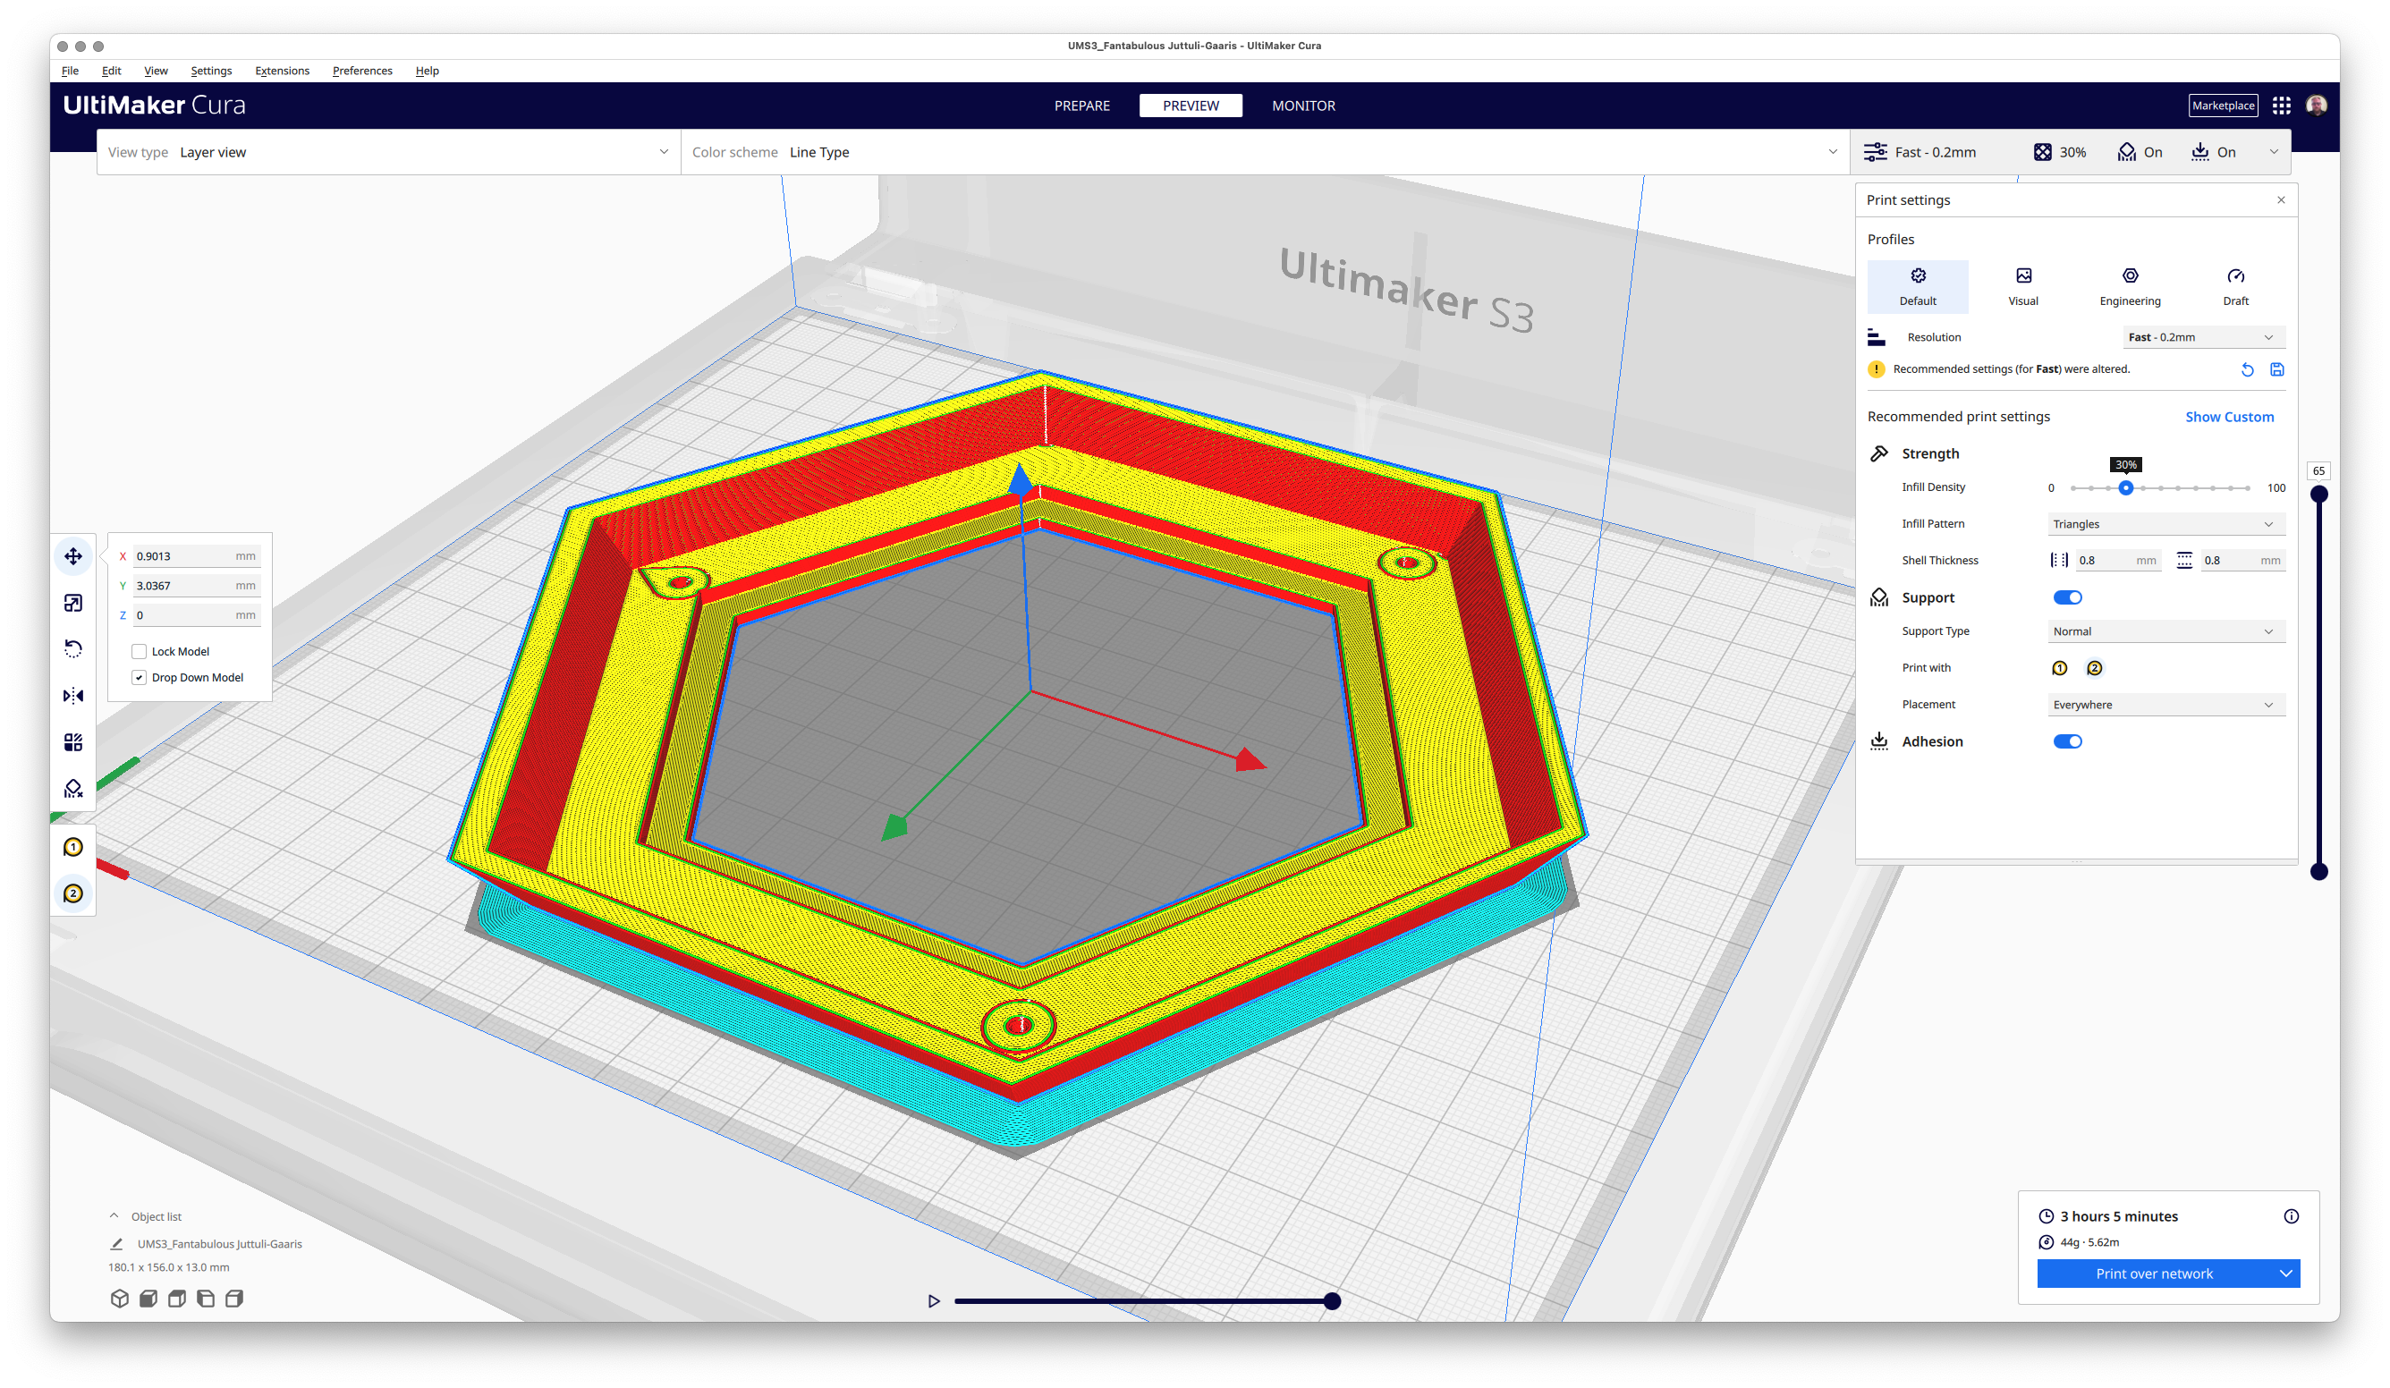
Task: Click the Infill Density slider handle
Action: 2125,488
